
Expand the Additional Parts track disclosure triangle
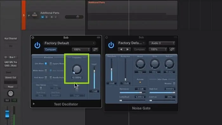(29, 15)
